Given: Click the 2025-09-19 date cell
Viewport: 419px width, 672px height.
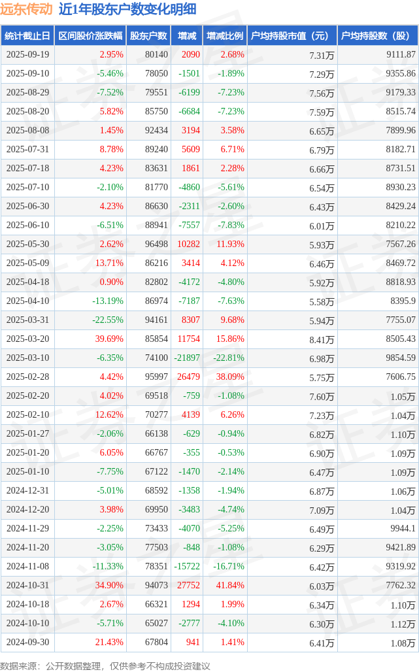Looking at the screenshot, I should click(x=27, y=55).
